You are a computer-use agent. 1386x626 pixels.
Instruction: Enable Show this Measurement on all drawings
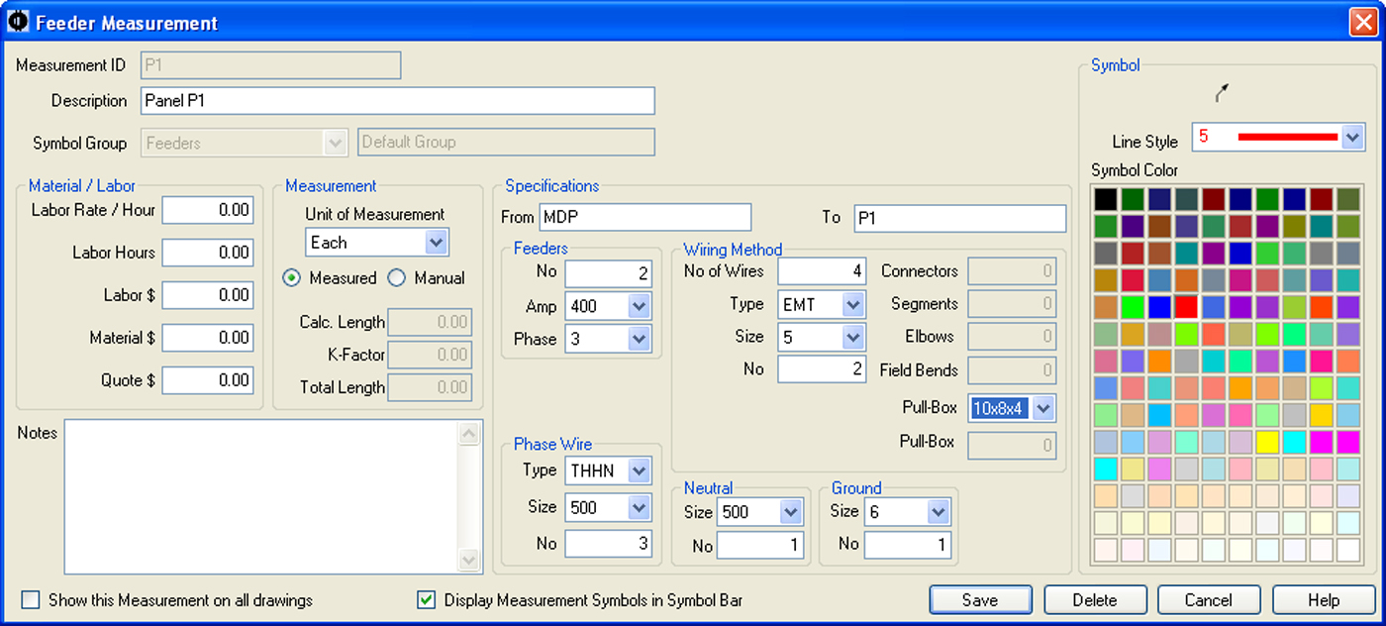coord(31,600)
